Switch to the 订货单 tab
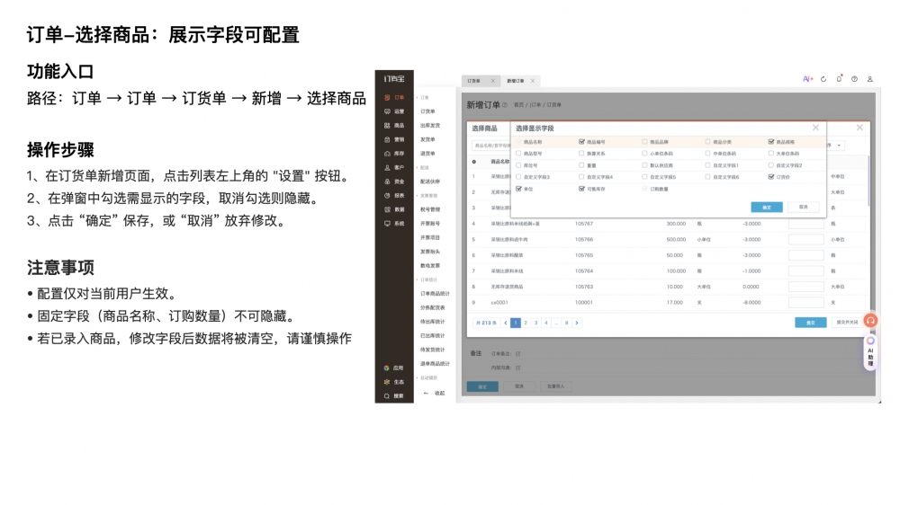Viewport: 900px width, 505px height. (x=474, y=81)
